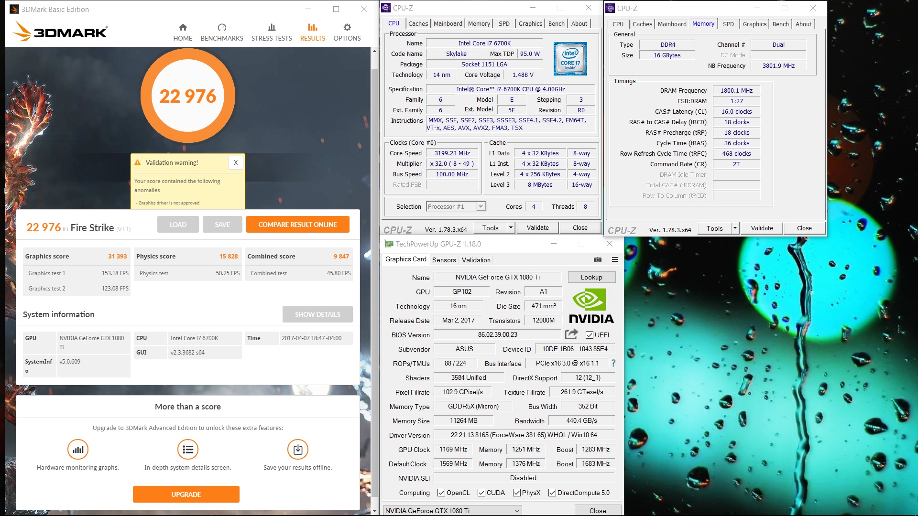918x516 pixels.
Task: Toggle the PhysX checkbox
Action: point(517,493)
